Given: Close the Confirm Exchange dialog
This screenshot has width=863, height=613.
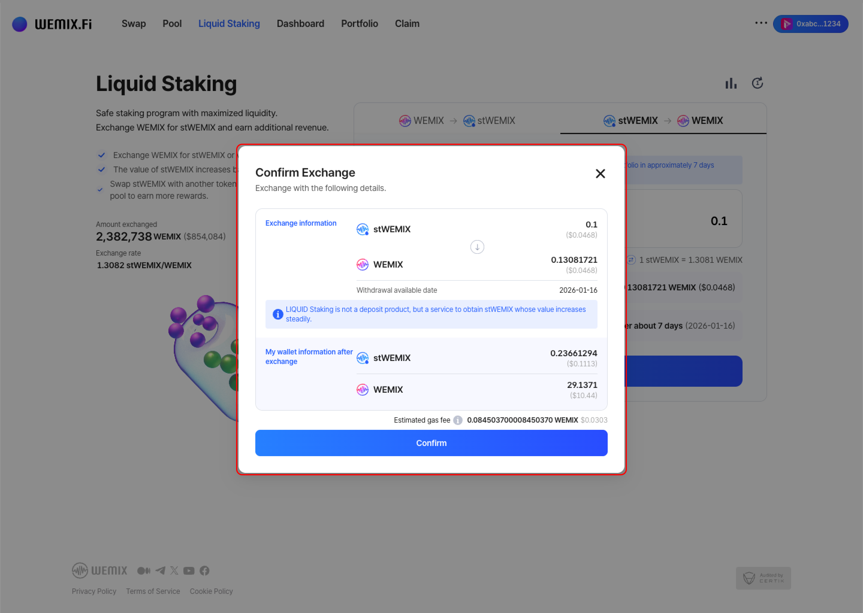Looking at the screenshot, I should [600, 174].
